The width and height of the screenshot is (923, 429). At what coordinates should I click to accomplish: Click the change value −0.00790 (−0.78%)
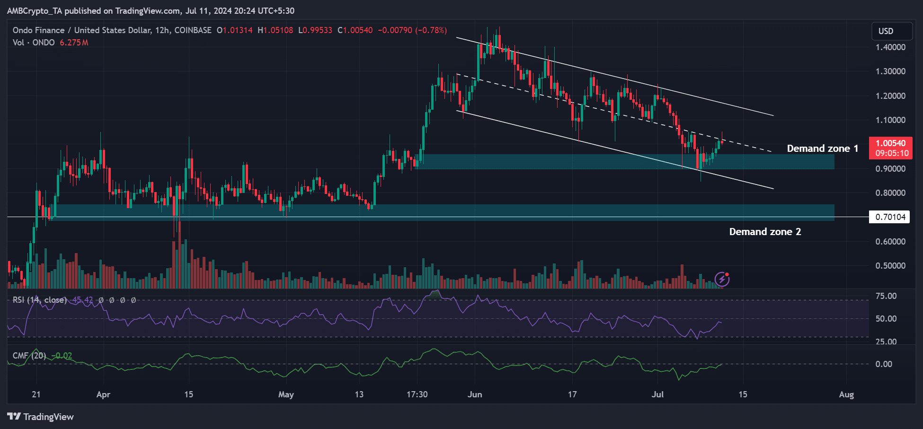pyautogui.click(x=412, y=30)
